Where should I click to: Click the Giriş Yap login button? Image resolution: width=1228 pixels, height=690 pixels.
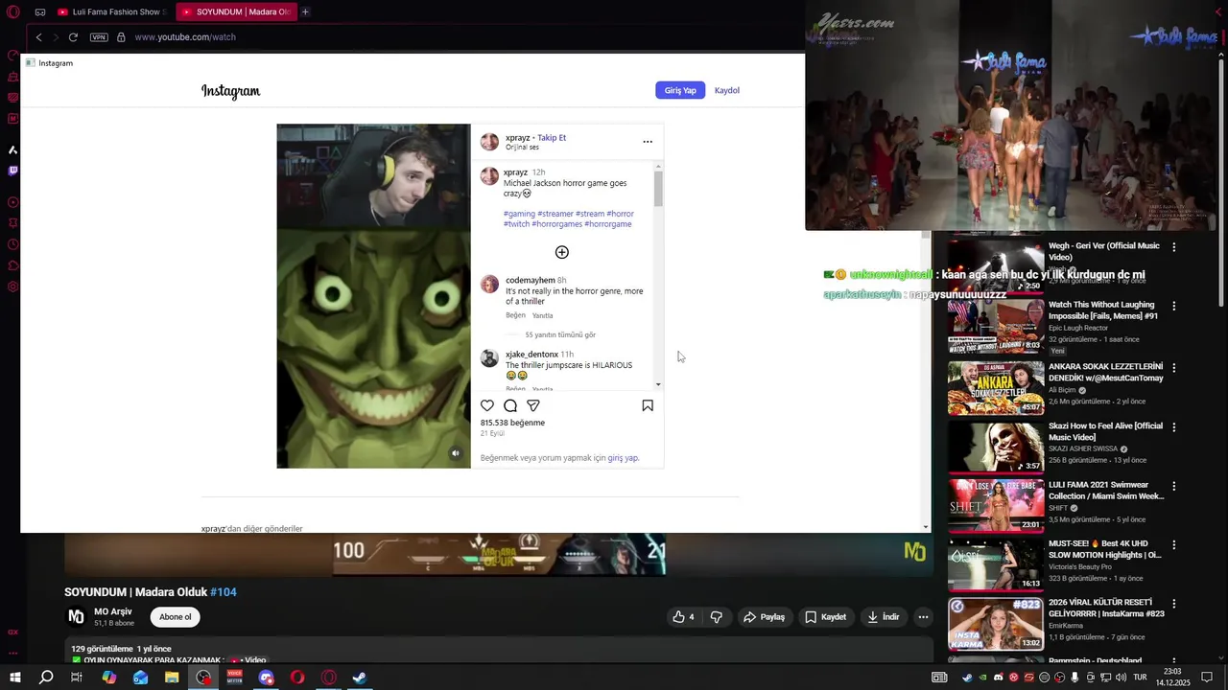tap(680, 90)
